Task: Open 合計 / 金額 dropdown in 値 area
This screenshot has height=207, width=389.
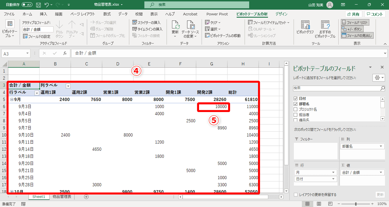Action: tap(381, 172)
